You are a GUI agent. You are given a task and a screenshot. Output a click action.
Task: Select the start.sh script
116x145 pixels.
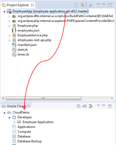[23, 50]
